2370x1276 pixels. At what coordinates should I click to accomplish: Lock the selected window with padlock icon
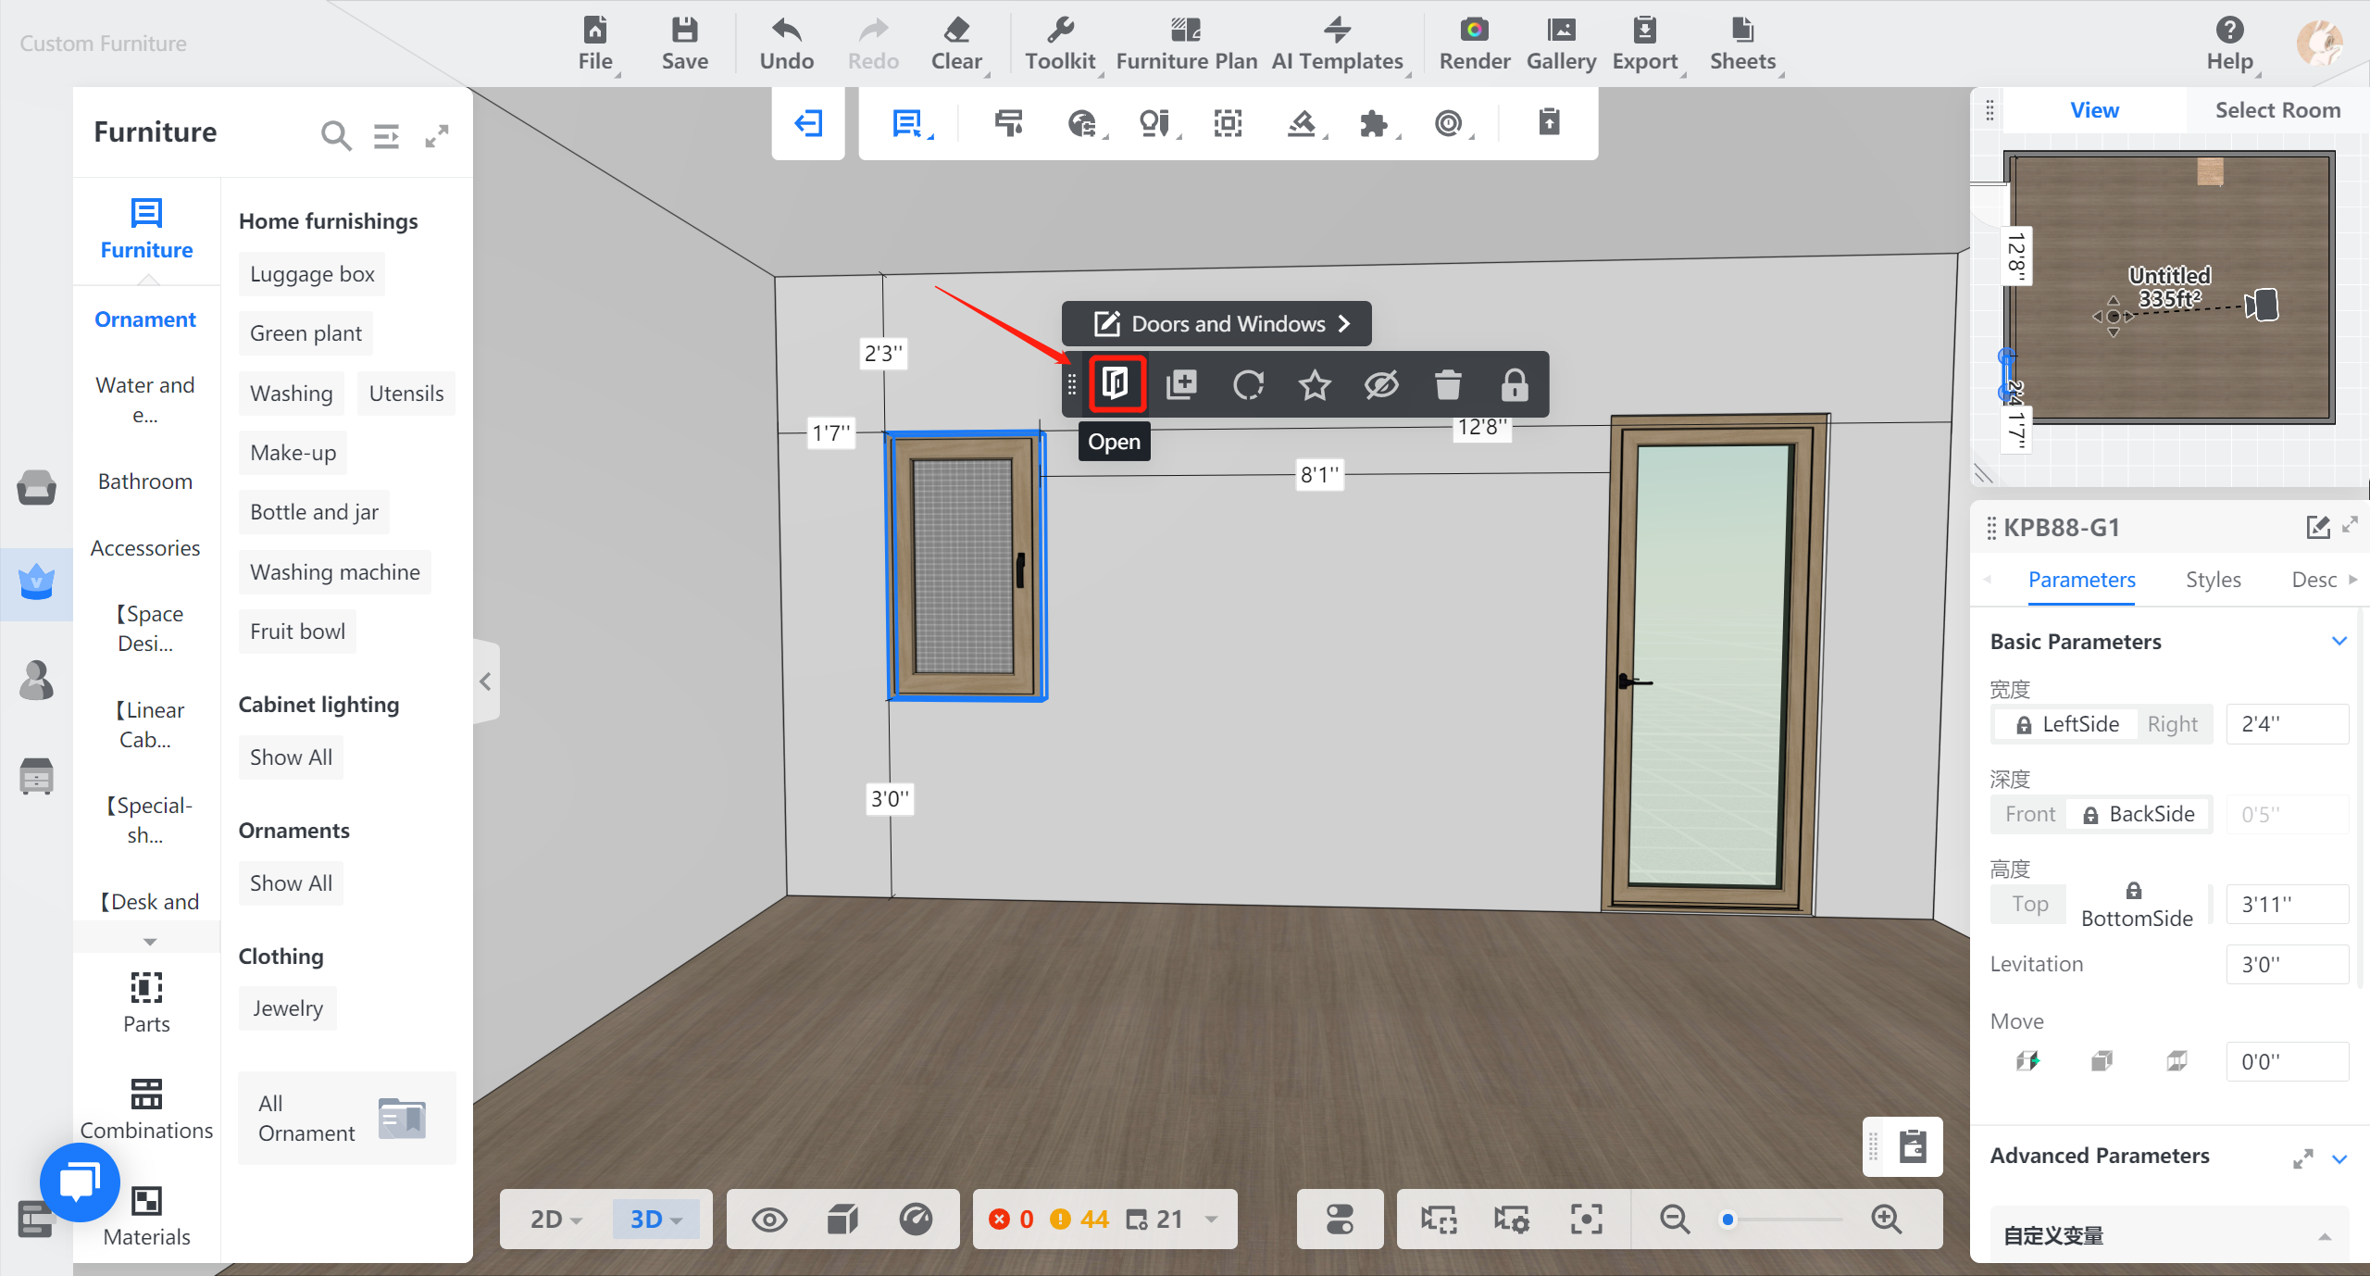click(1515, 384)
